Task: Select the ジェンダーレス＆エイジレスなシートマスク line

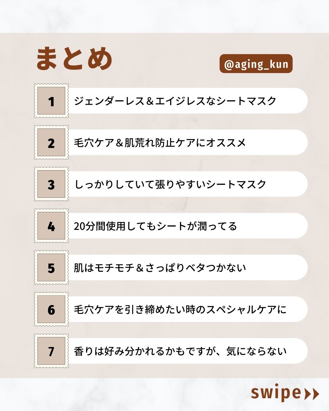Action: (175, 101)
